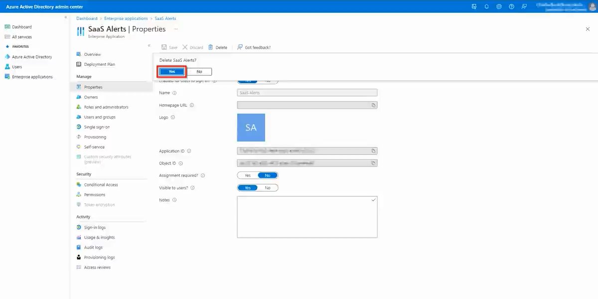The width and height of the screenshot is (598, 299).
Task: Show info tooltip for Homepage URL
Action: pyautogui.click(x=192, y=105)
